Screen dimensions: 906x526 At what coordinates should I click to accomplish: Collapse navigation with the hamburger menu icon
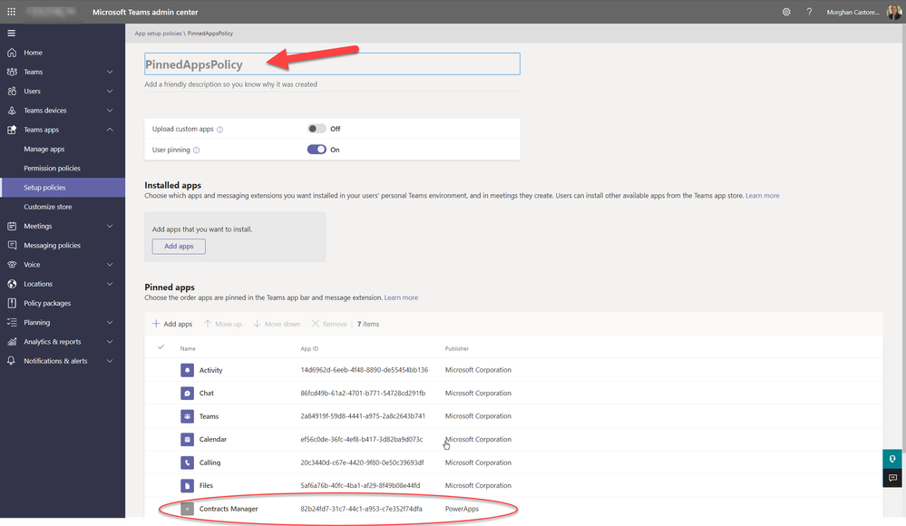click(11, 33)
